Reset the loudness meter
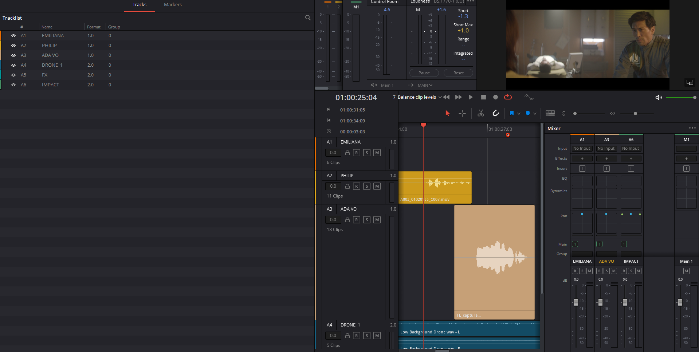Viewport: 699px width, 352px height. click(x=458, y=73)
